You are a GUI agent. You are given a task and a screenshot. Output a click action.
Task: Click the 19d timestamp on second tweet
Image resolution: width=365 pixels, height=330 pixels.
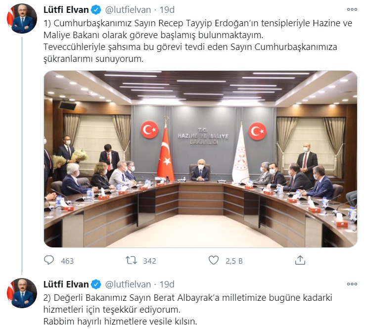167,284
